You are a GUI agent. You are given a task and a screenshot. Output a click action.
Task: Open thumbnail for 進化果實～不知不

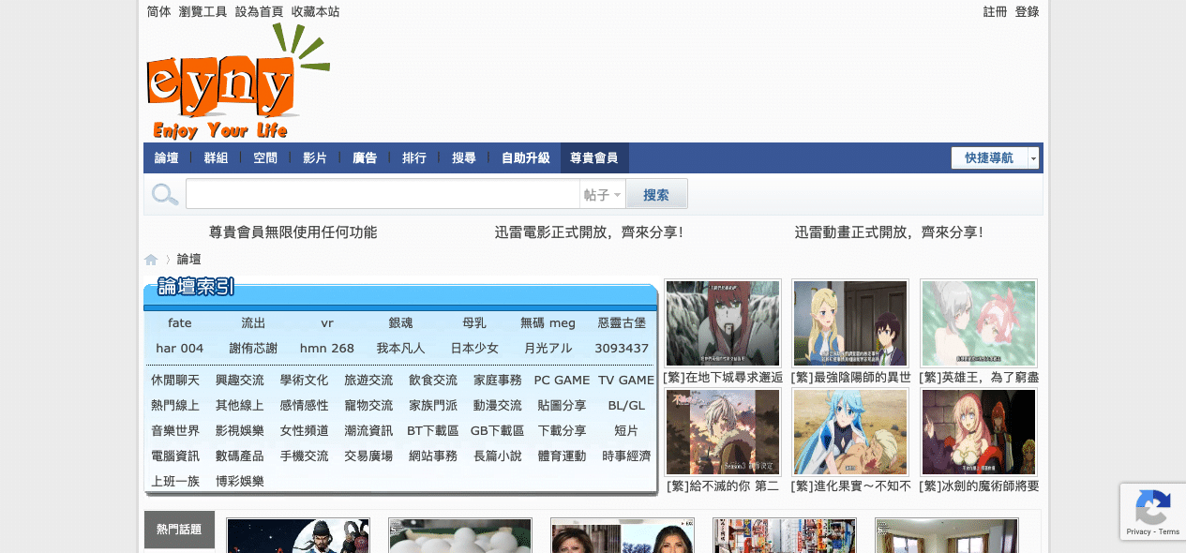pyautogui.click(x=850, y=432)
